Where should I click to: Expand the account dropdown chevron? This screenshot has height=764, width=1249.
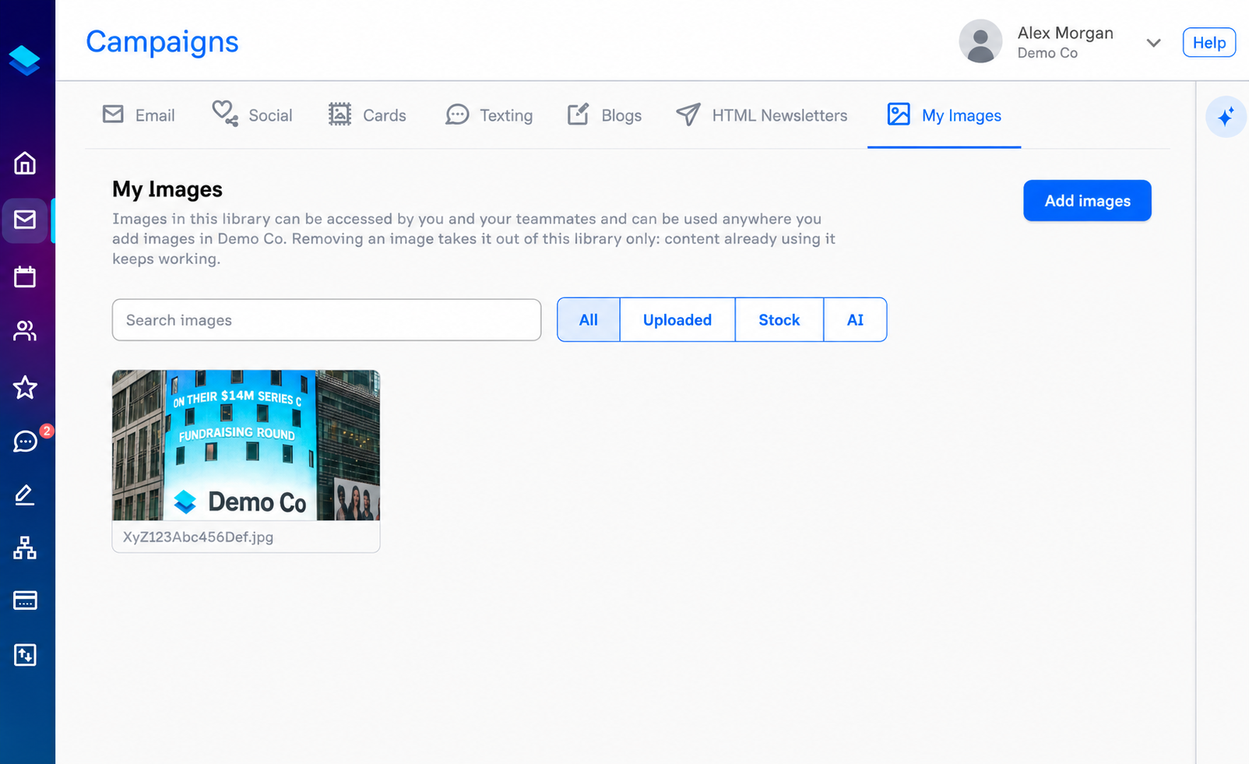(x=1153, y=43)
